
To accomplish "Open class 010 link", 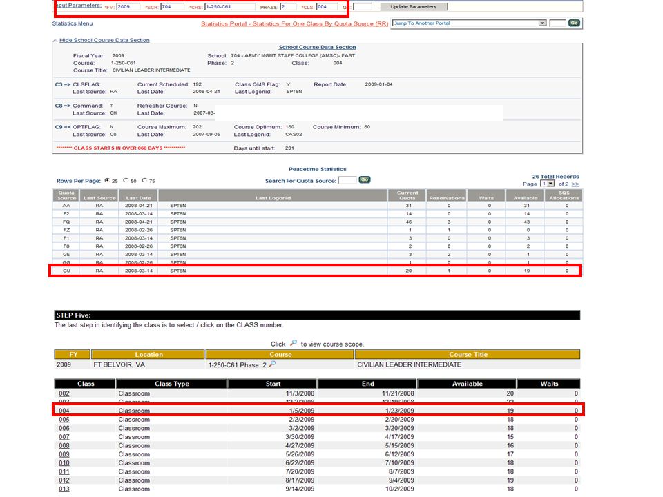I will click(x=64, y=462).
